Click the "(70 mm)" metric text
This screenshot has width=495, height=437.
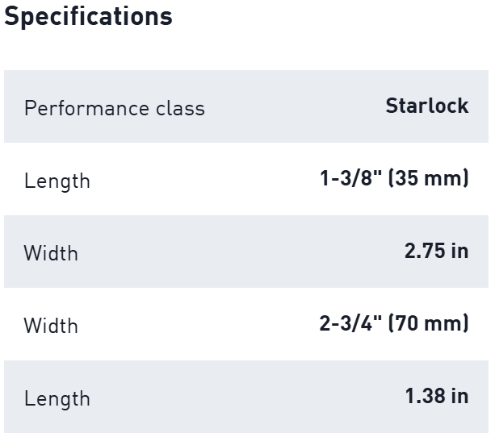429,323
